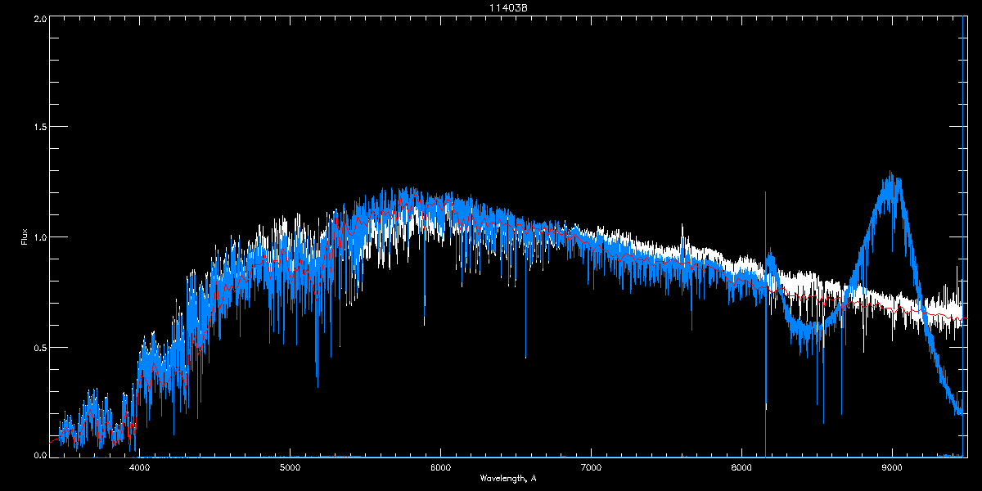982x491 pixels.
Task: Click the 4000 wavelength tick label
Action: coord(139,468)
